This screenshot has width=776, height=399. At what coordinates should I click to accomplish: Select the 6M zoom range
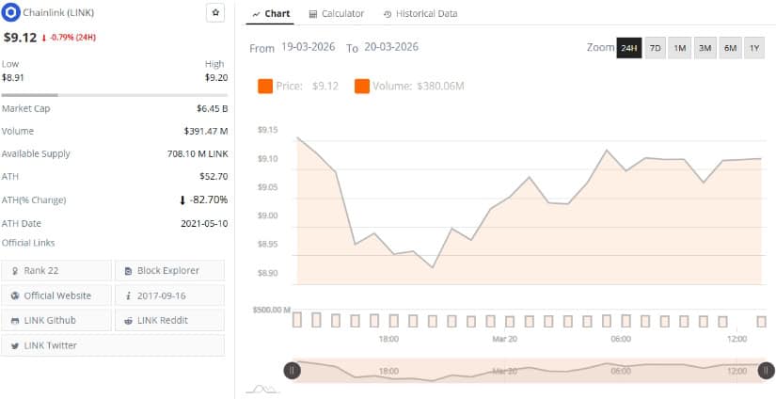[730, 48]
